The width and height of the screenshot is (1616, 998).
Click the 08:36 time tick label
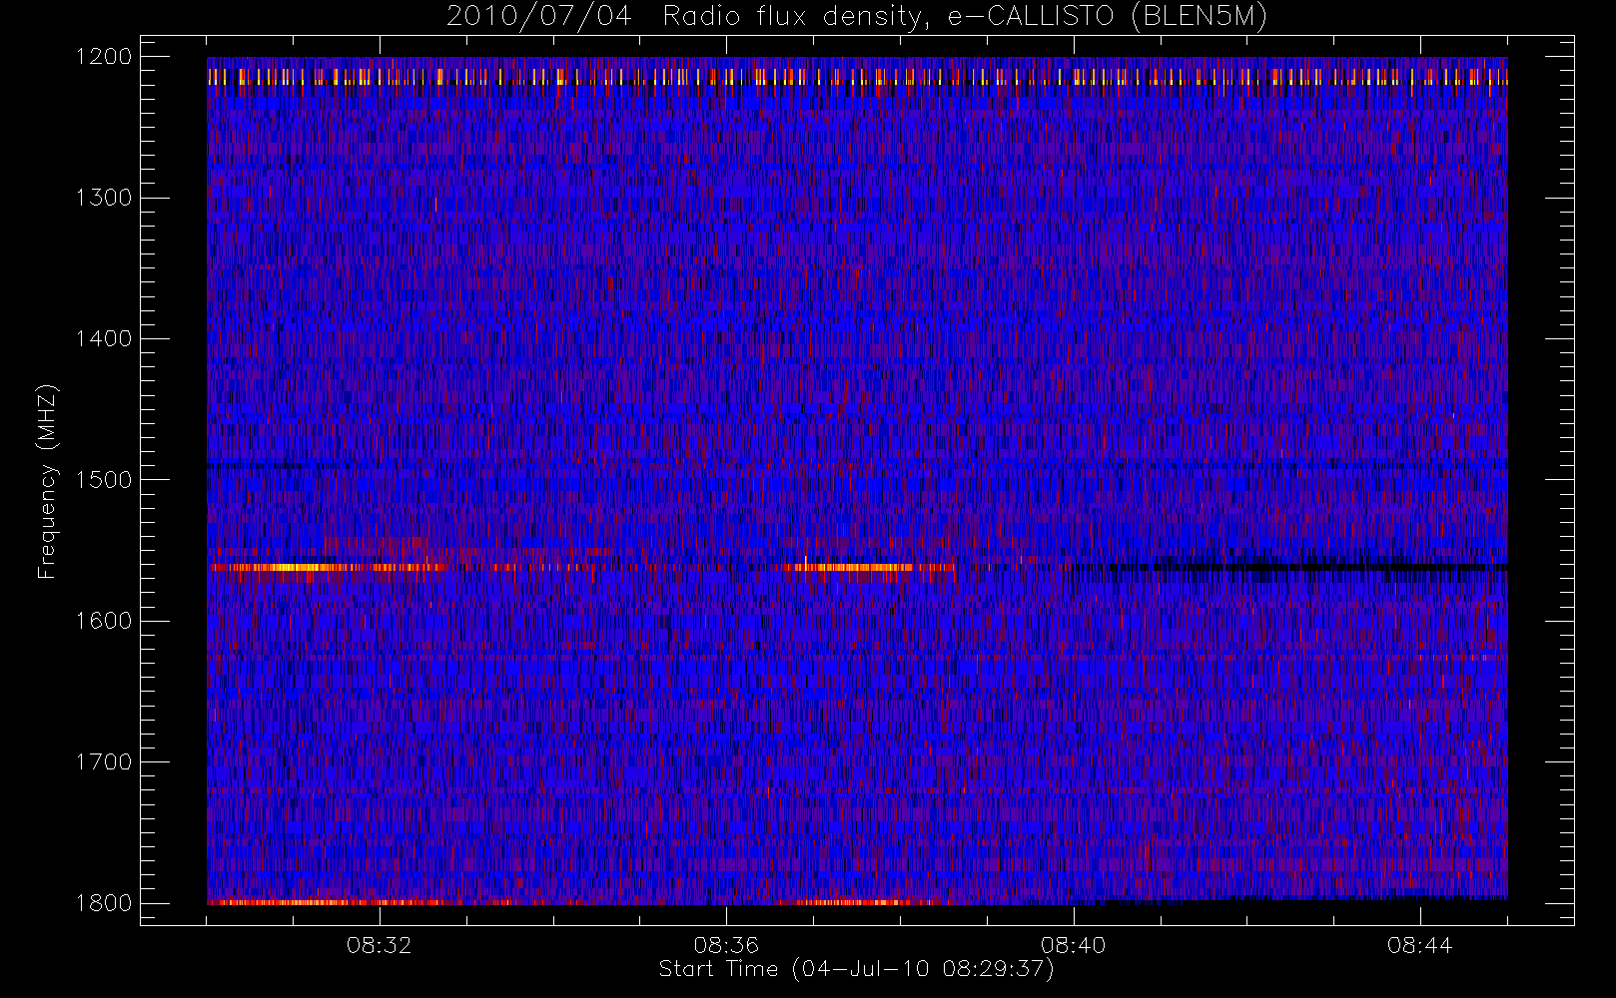tap(726, 945)
